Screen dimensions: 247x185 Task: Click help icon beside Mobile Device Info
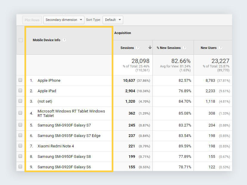pos(64,40)
